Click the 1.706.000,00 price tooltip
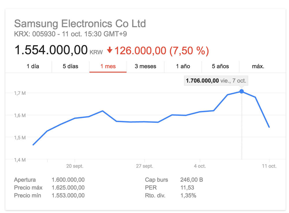 216,81
